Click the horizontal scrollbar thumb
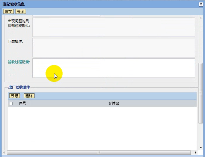 [99, 152]
